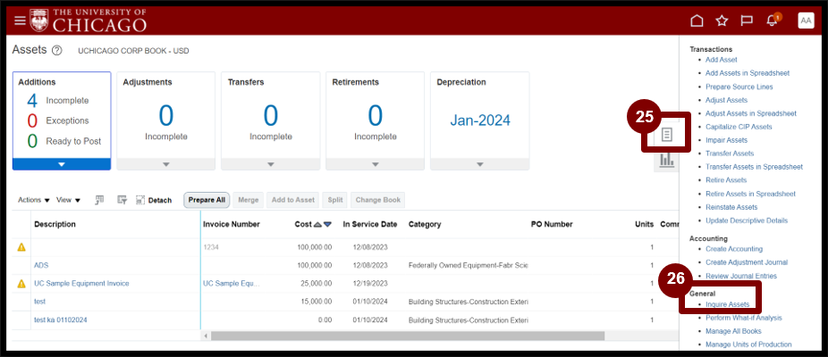Select Prepare Source Lines task
The width and height of the screenshot is (828, 357).
(x=739, y=87)
